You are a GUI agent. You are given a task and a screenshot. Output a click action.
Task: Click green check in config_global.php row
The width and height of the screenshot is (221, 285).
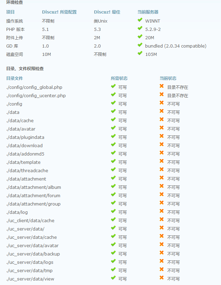[x=113, y=86]
